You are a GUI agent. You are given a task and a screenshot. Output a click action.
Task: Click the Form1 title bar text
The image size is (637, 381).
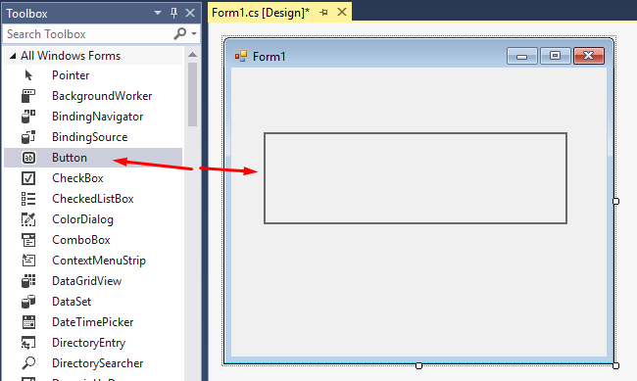pyautogui.click(x=269, y=57)
